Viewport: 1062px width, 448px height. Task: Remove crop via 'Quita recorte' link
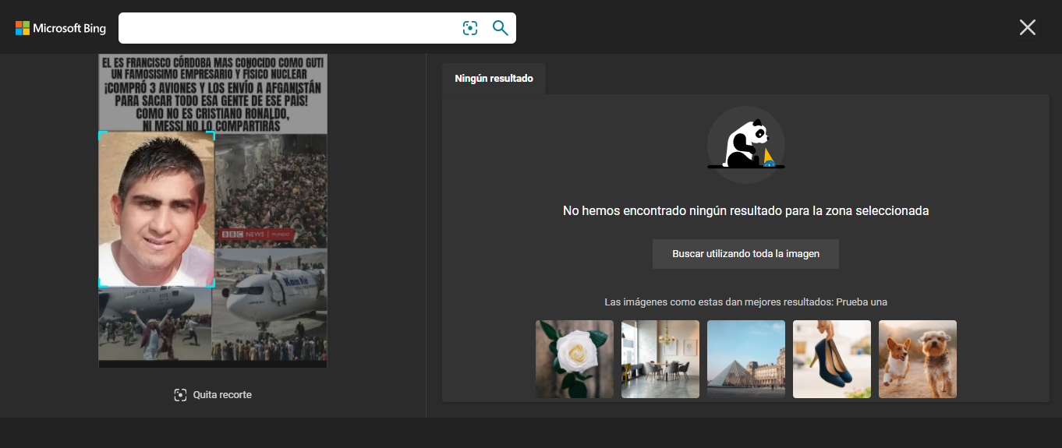click(x=222, y=395)
